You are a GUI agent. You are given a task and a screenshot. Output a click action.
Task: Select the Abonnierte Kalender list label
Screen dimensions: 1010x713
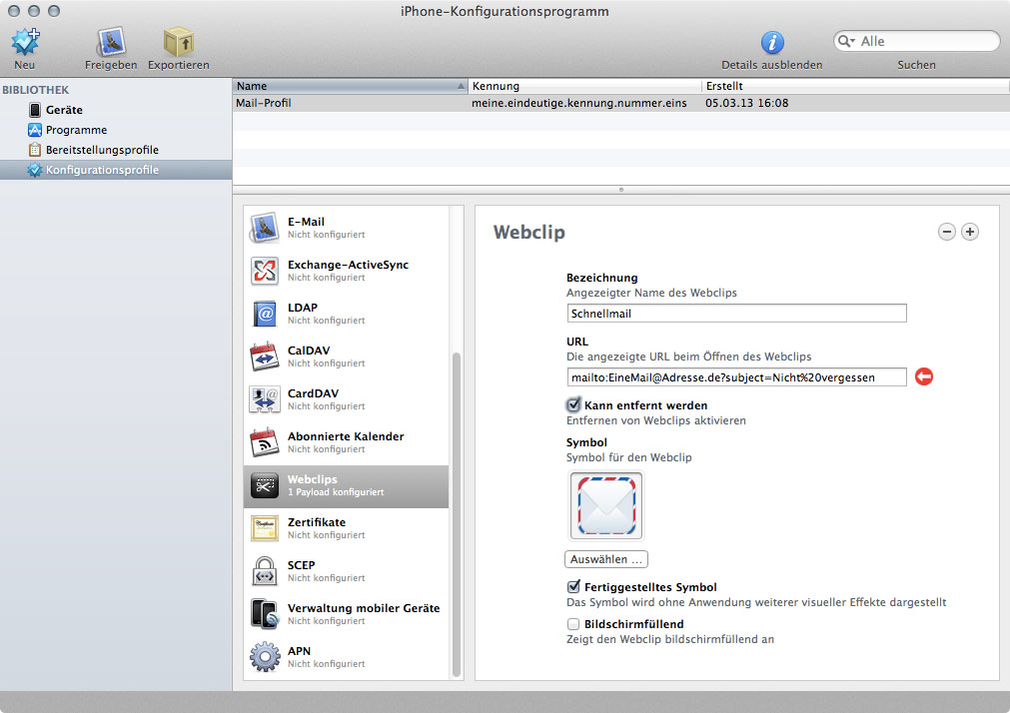(x=346, y=436)
